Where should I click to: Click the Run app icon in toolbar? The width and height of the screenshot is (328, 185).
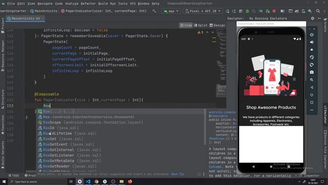228,11
